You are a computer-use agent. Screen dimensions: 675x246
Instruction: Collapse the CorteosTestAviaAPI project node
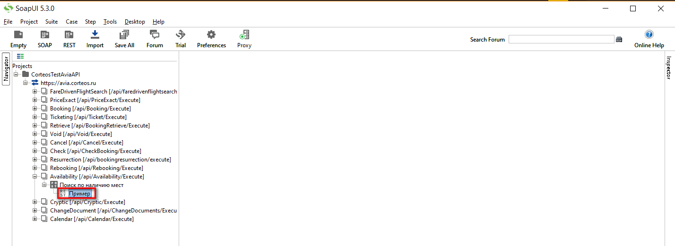pyautogui.click(x=16, y=75)
